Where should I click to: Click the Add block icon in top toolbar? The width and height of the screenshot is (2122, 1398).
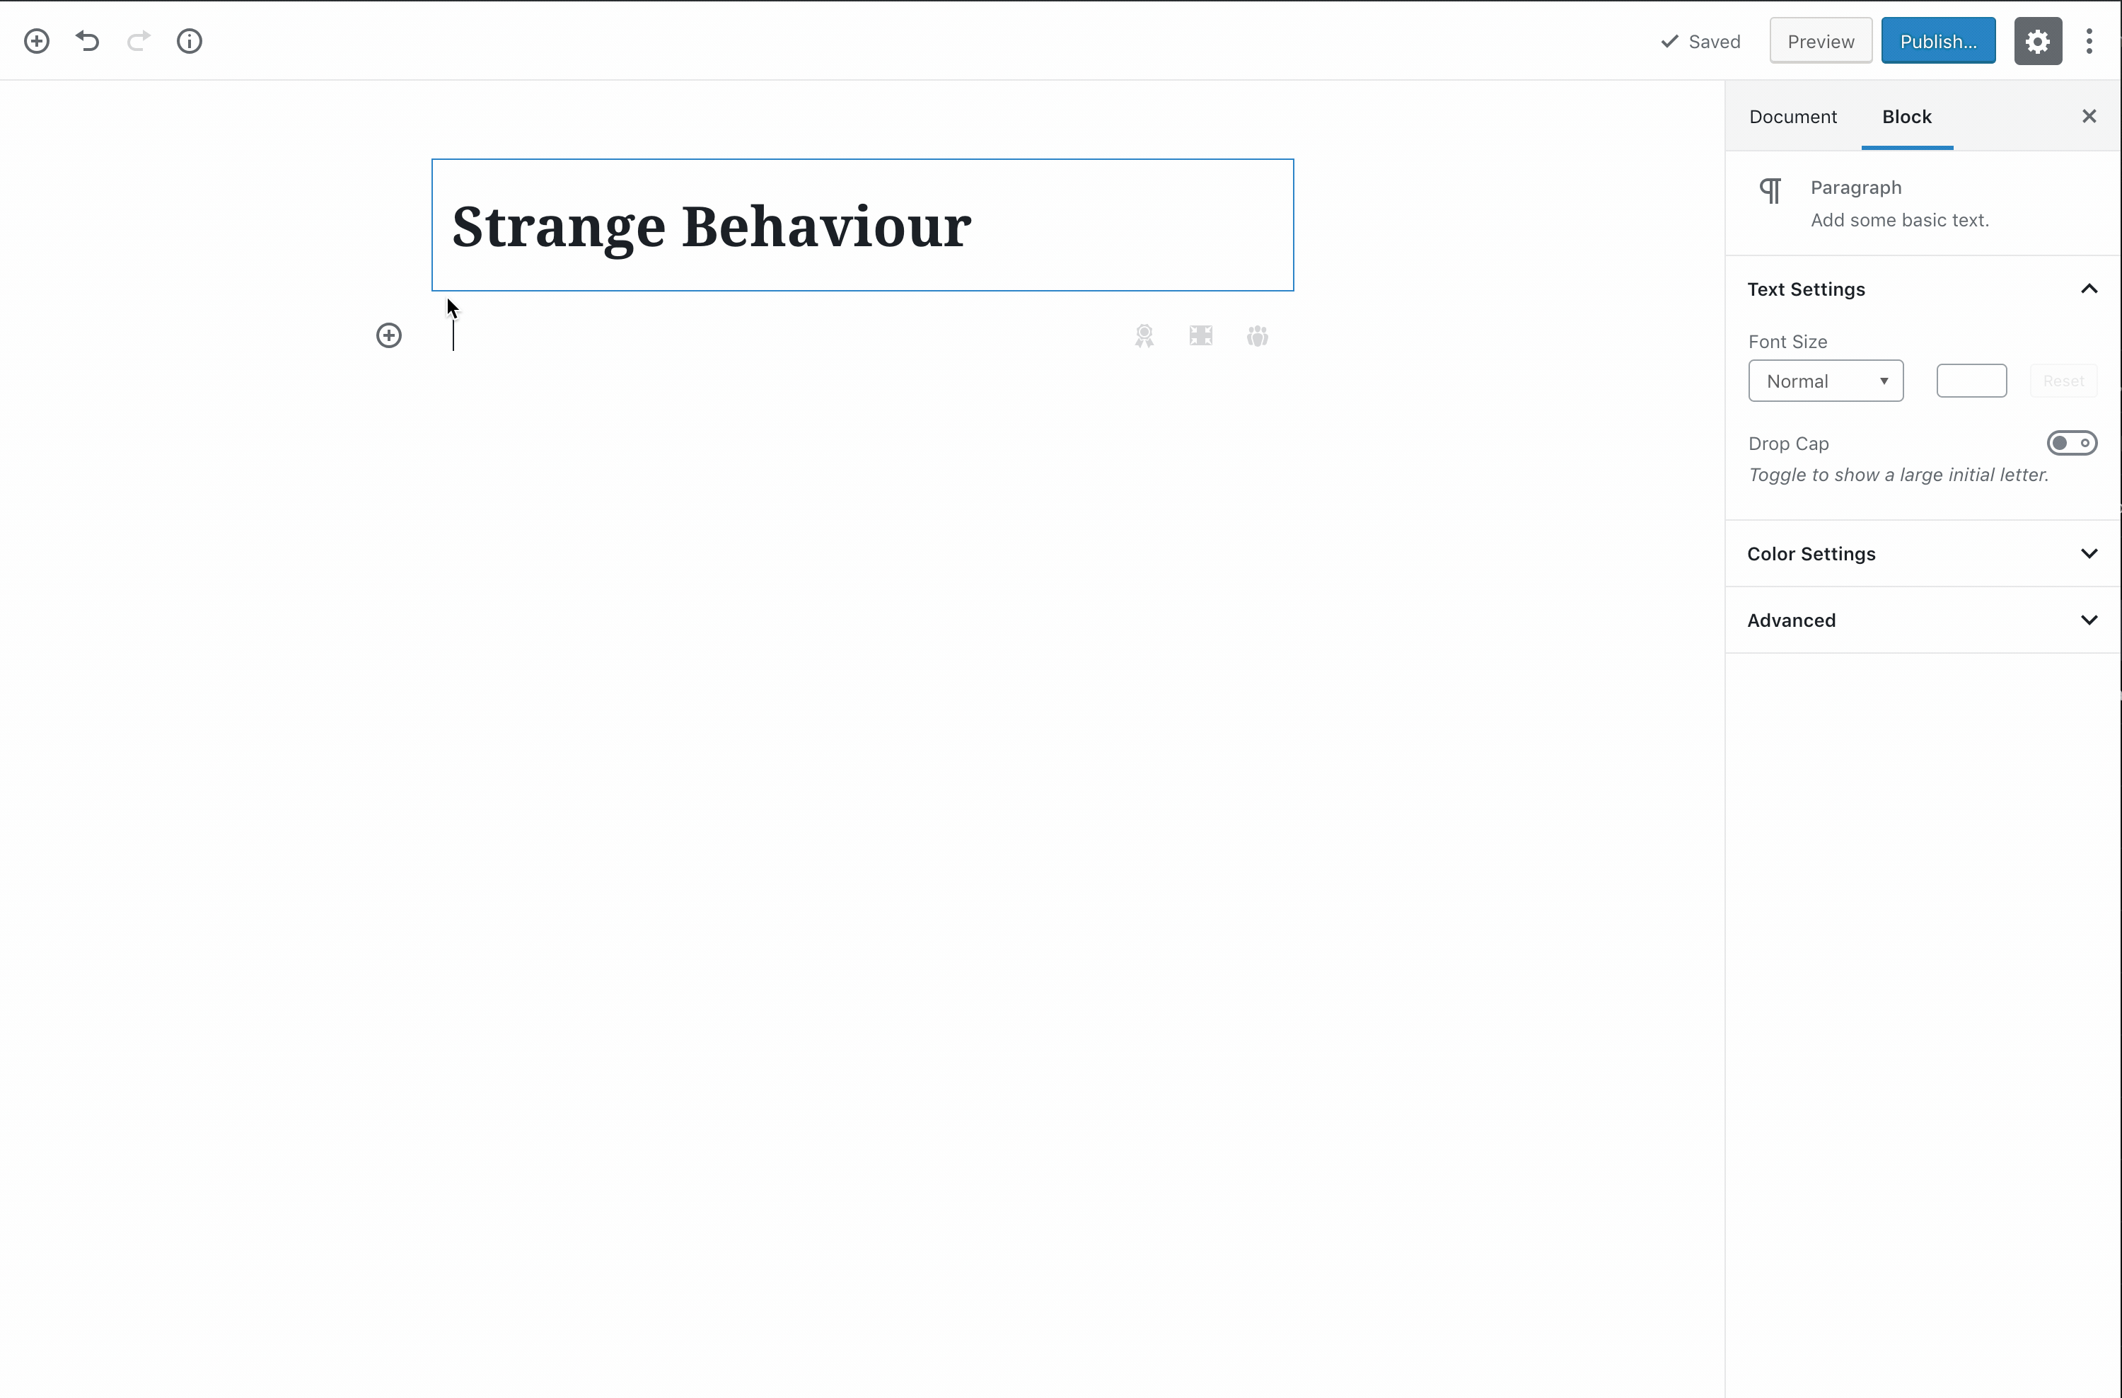tap(37, 41)
